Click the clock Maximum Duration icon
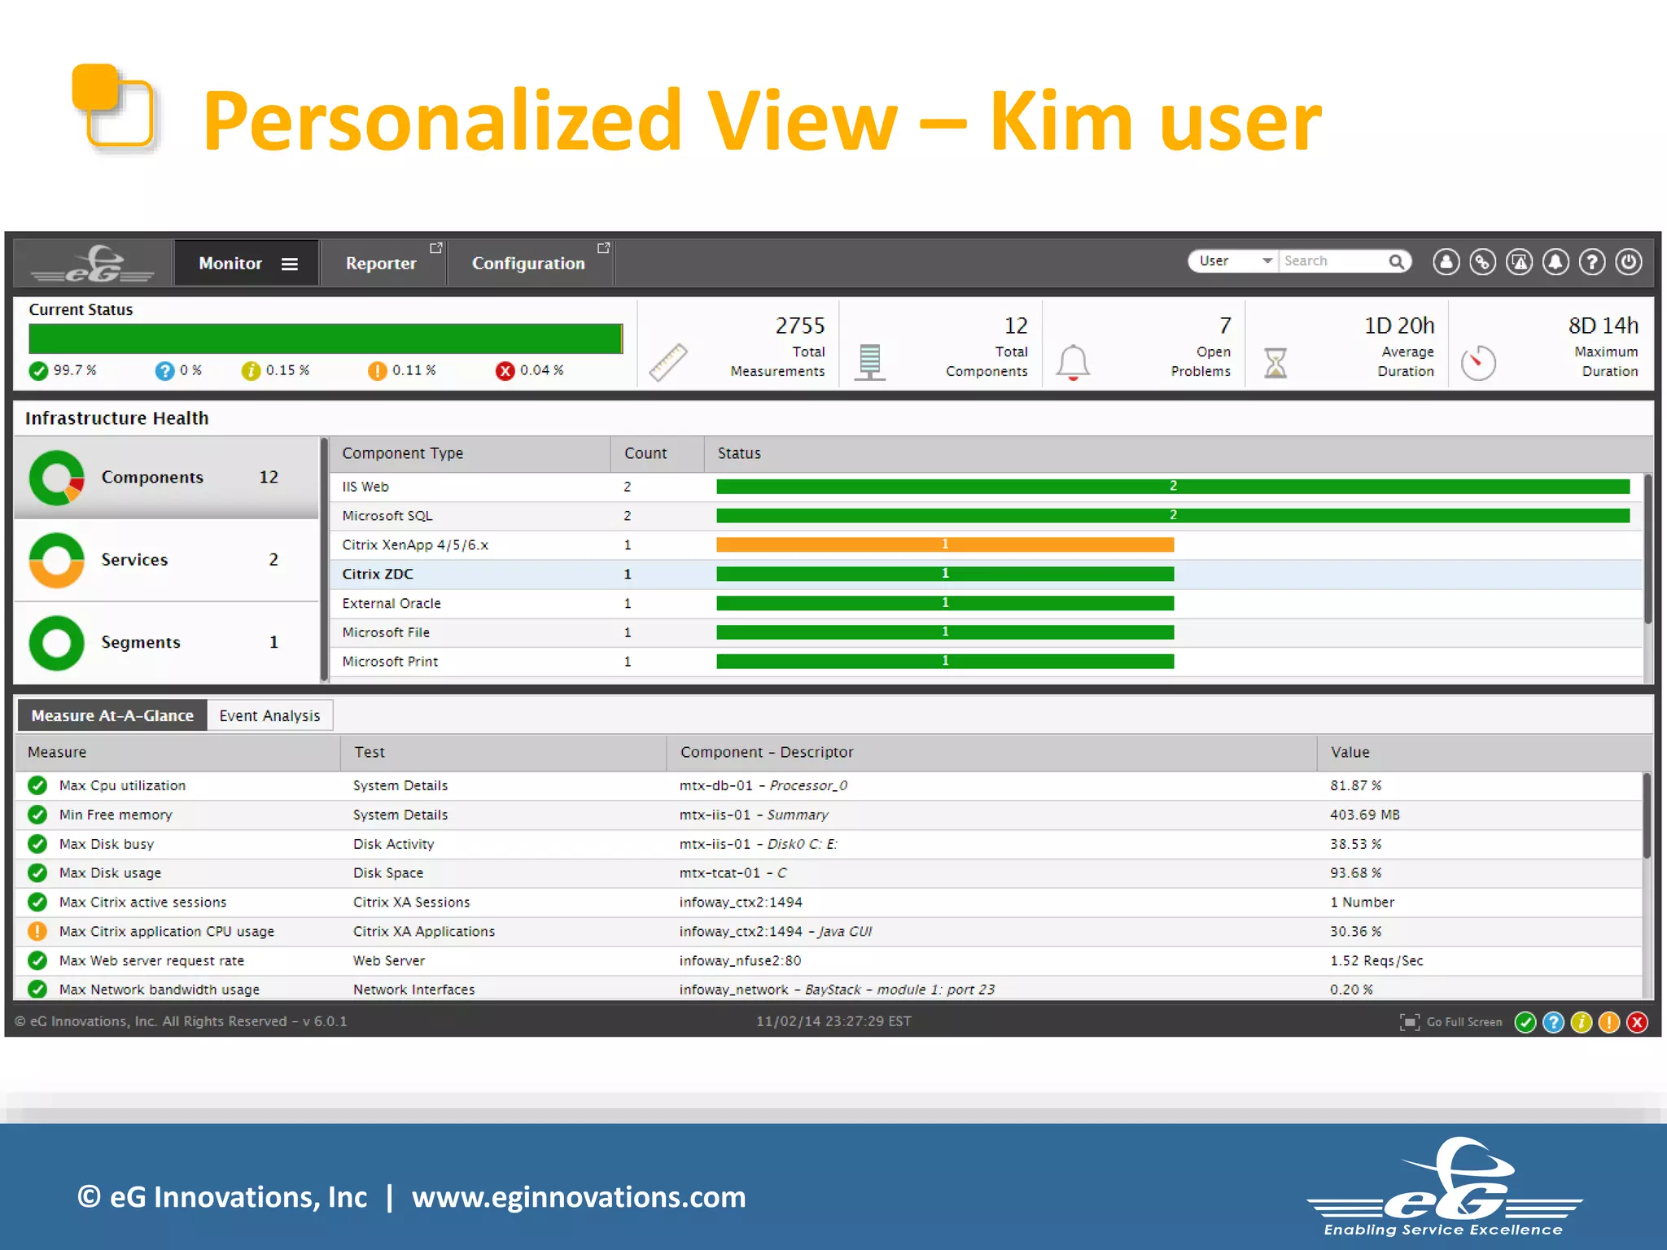Viewport: 1667px width, 1250px height. [1478, 363]
